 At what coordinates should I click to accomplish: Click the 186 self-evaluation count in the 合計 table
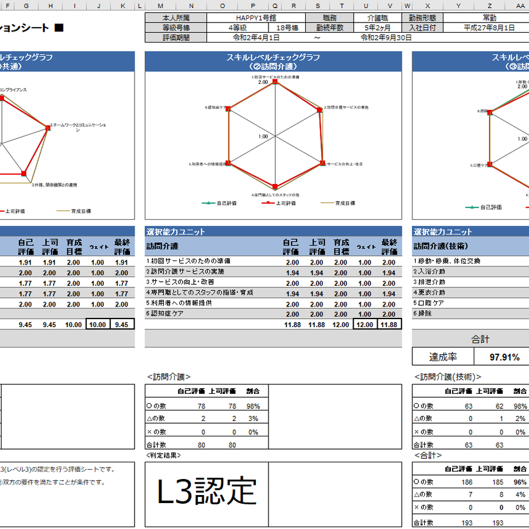point(466,482)
